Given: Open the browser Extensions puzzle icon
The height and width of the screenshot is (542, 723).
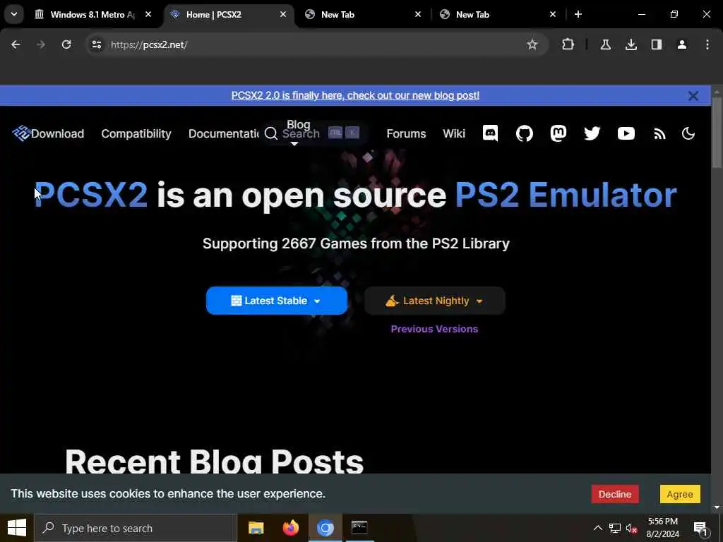Looking at the screenshot, I should pyautogui.click(x=568, y=44).
